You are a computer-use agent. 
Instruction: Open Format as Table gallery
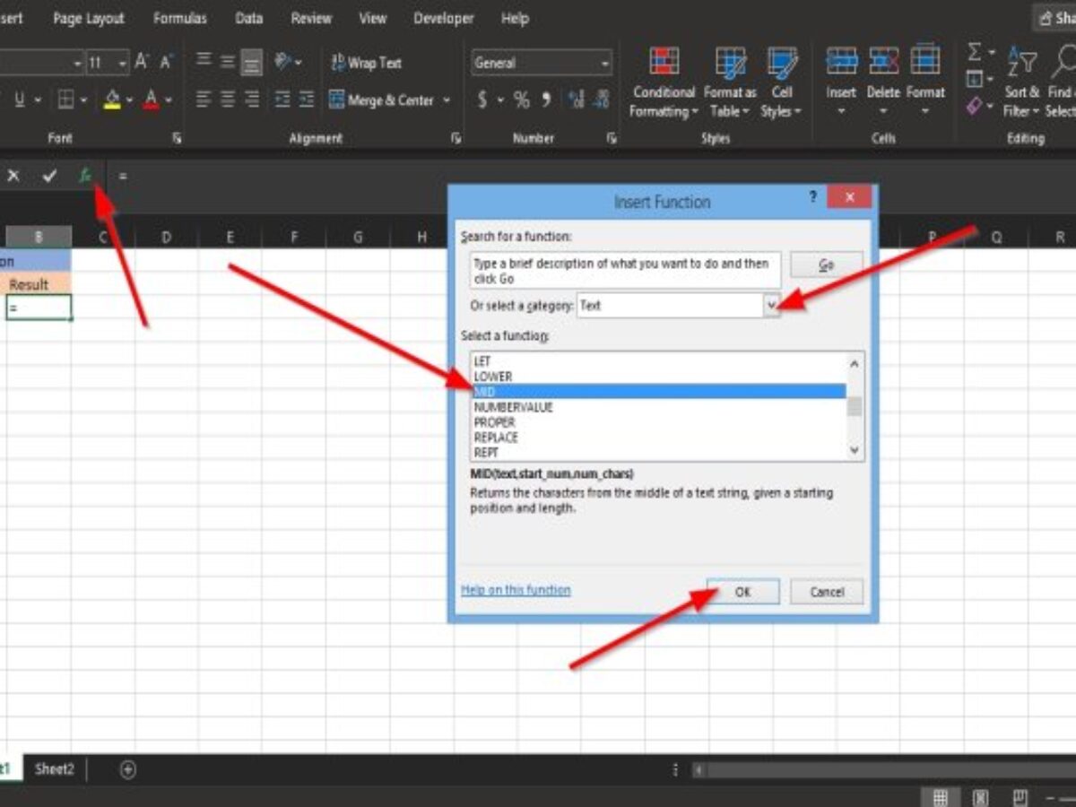(x=730, y=83)
